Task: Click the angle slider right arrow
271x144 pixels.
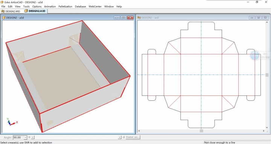Action: tap(120, 138)
